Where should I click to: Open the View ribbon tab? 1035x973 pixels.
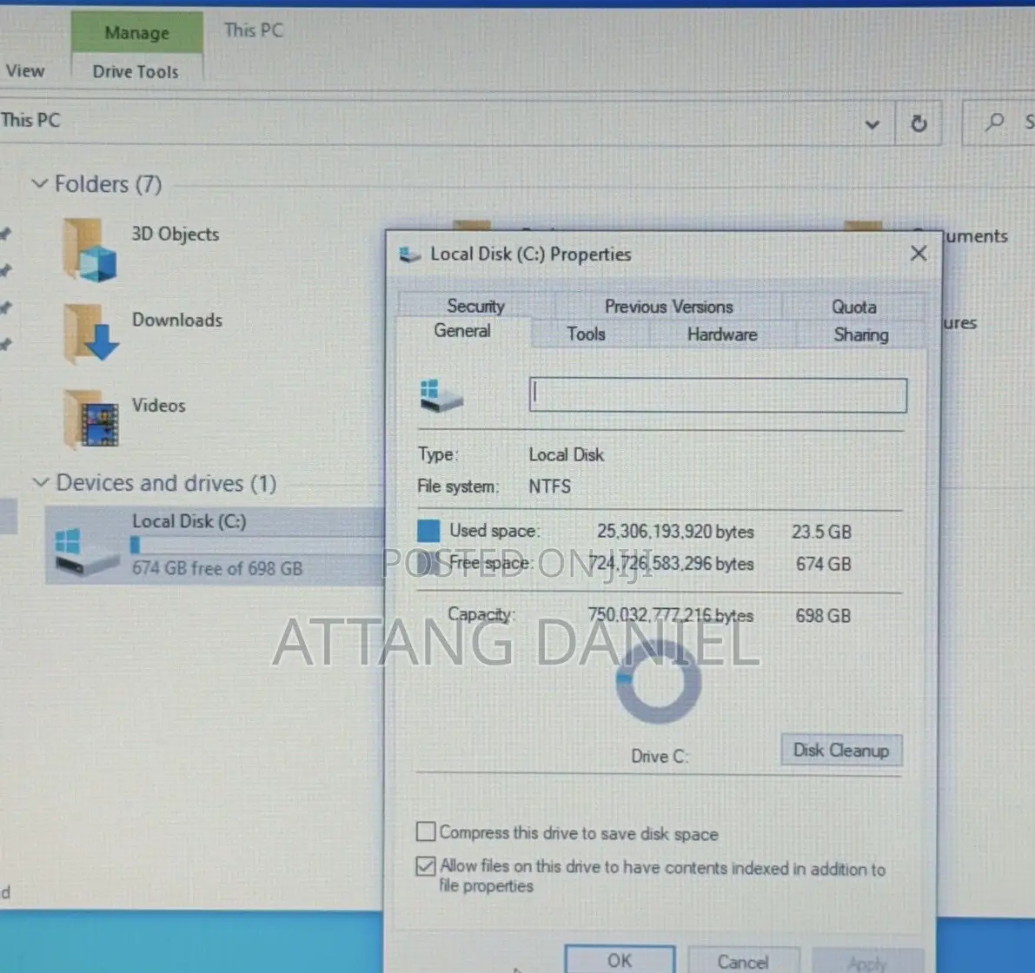coord(25,70)
